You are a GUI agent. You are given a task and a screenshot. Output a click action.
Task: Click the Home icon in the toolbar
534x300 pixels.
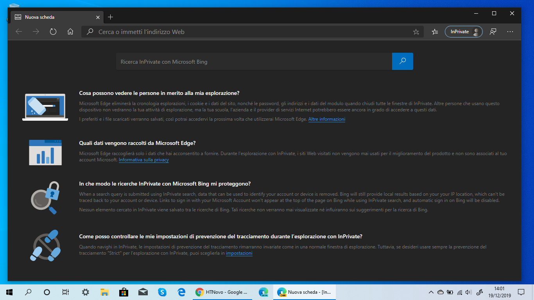70,32
